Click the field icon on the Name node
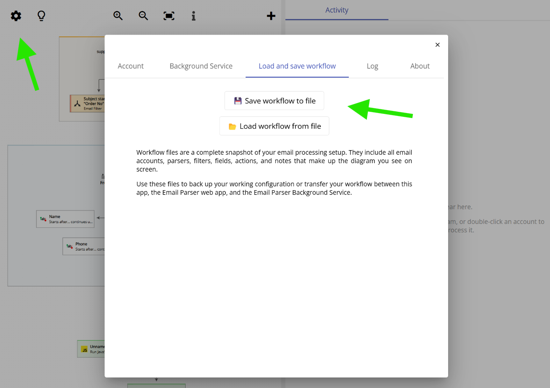This screenshot has height=388, width=550. 43,219
